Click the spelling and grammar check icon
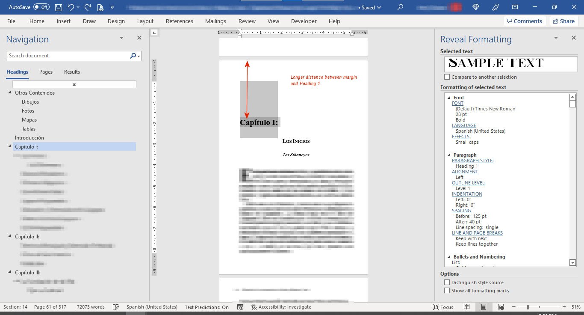Viewport: 584px width, 315px height. [115, 307]
